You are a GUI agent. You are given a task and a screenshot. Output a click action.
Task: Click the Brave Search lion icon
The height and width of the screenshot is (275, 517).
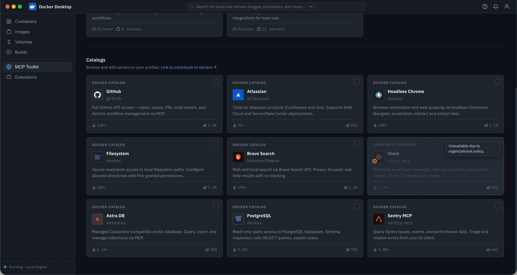(x=238, y=157)
